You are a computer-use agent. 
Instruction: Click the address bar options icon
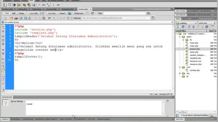(153, 18)
